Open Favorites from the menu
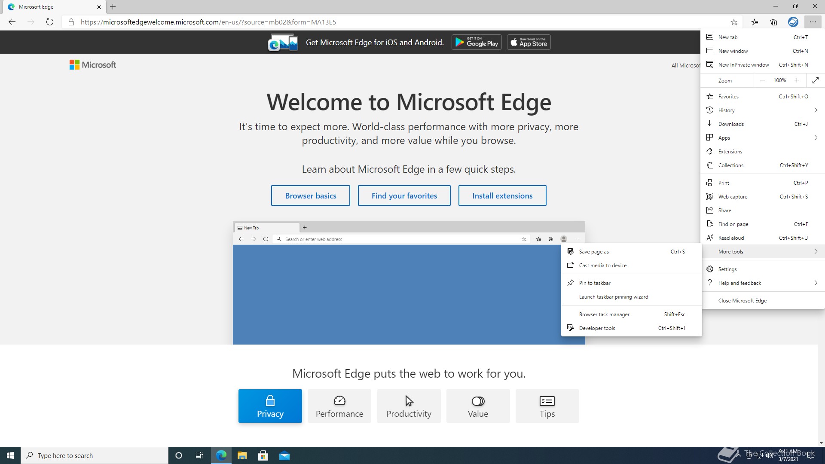Image resolution: width=825 pixels, height=464 pixels. (763, 97)
